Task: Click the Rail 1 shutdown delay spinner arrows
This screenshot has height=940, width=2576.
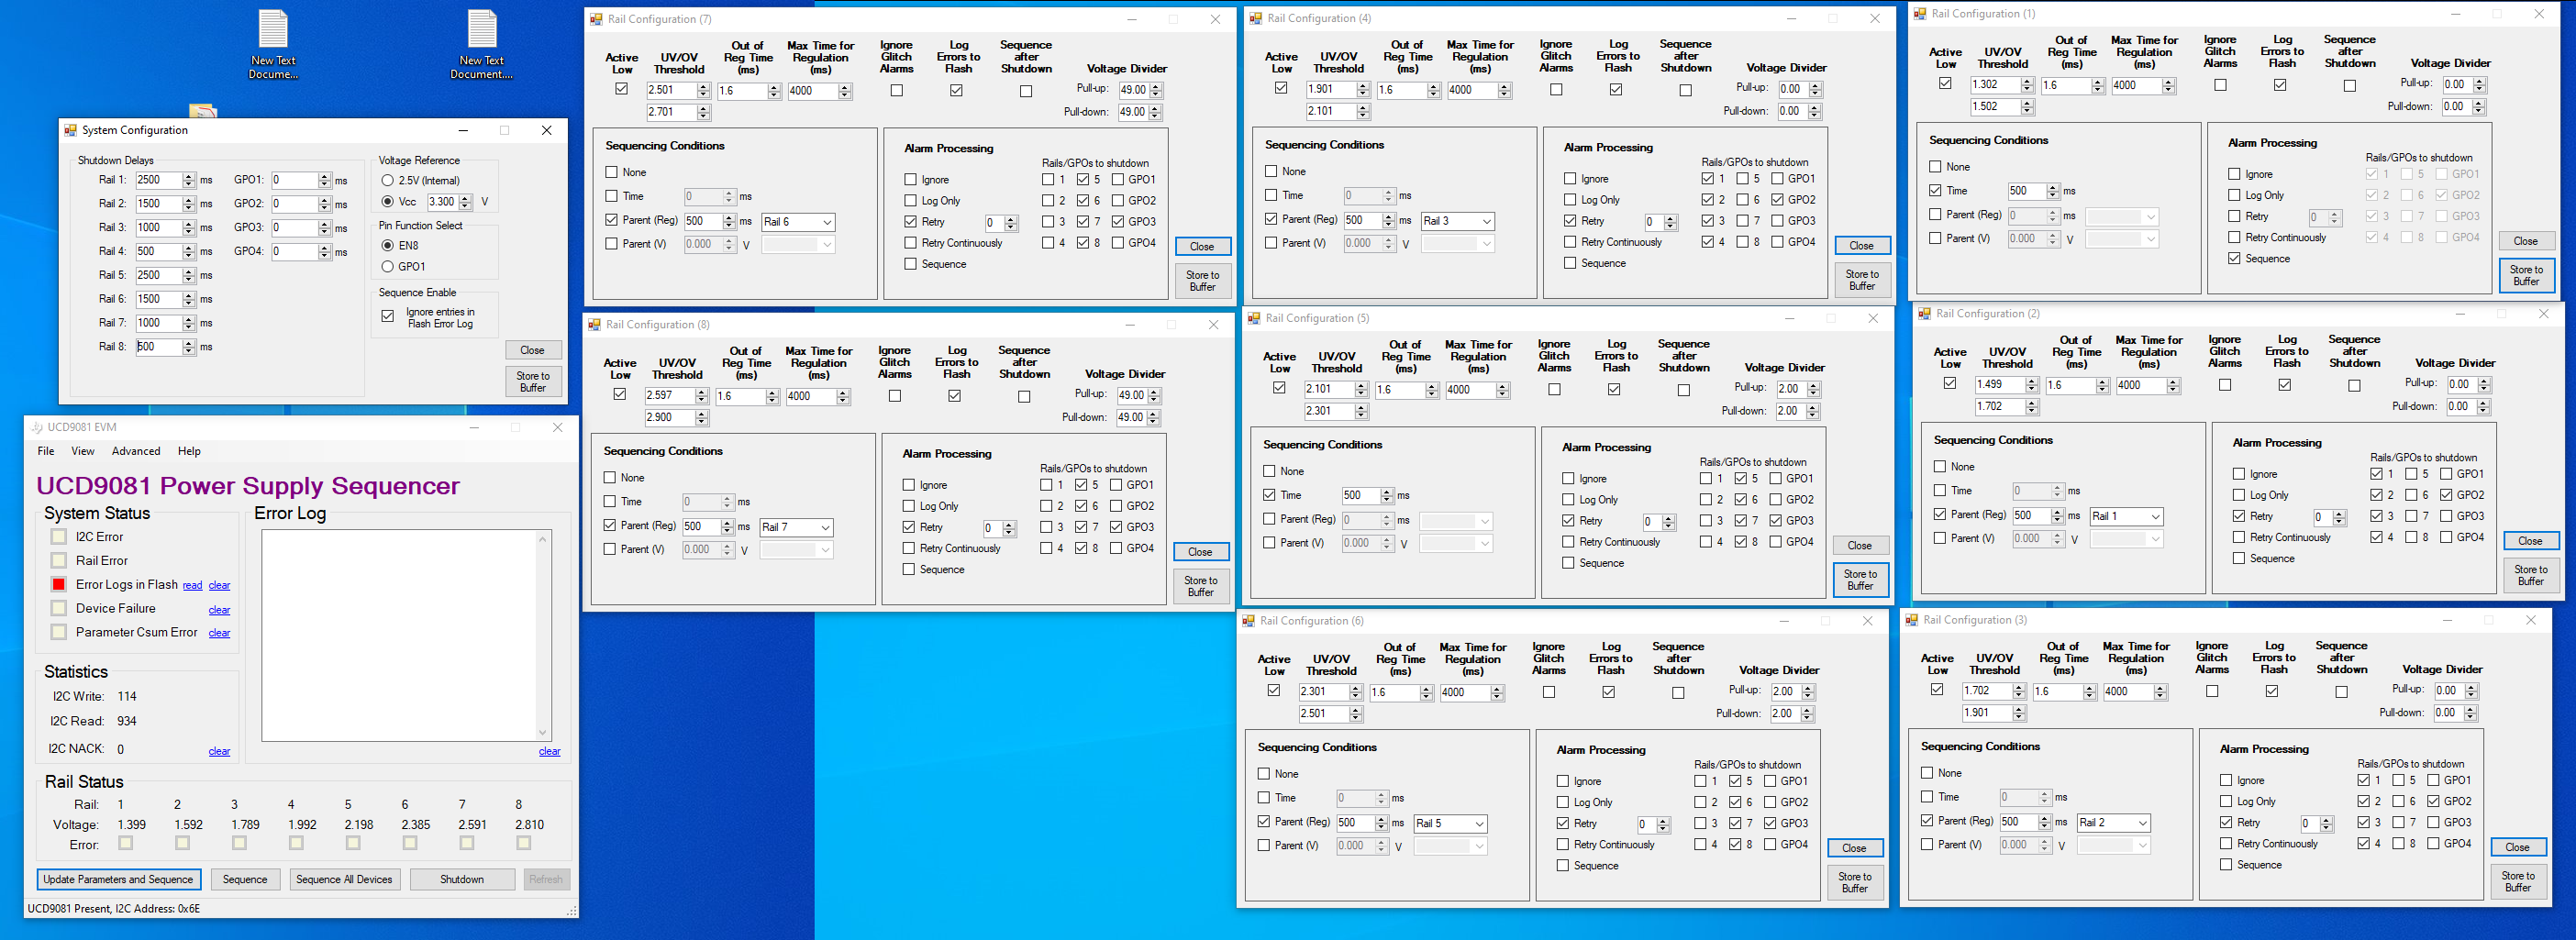Action: 188,181
